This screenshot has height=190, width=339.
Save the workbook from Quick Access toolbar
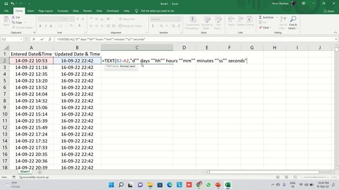(x=6, y=4)
